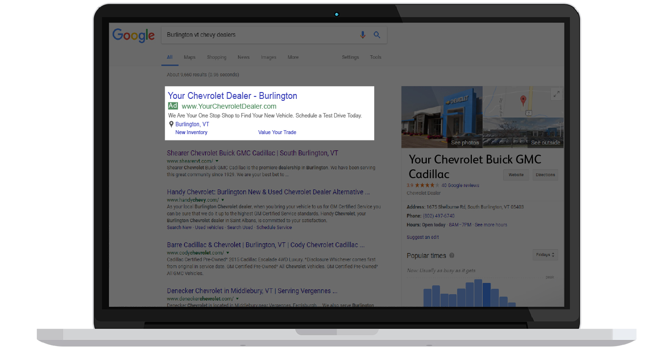Open the Fridays day dropdown
Image resolution: width=670 pixels, height=349 pixels.
click(545, 255)
